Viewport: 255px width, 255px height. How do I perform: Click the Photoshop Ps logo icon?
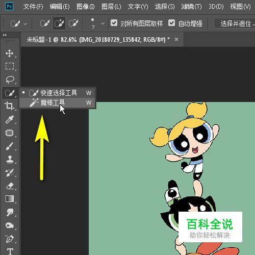[x=9, y=7]
